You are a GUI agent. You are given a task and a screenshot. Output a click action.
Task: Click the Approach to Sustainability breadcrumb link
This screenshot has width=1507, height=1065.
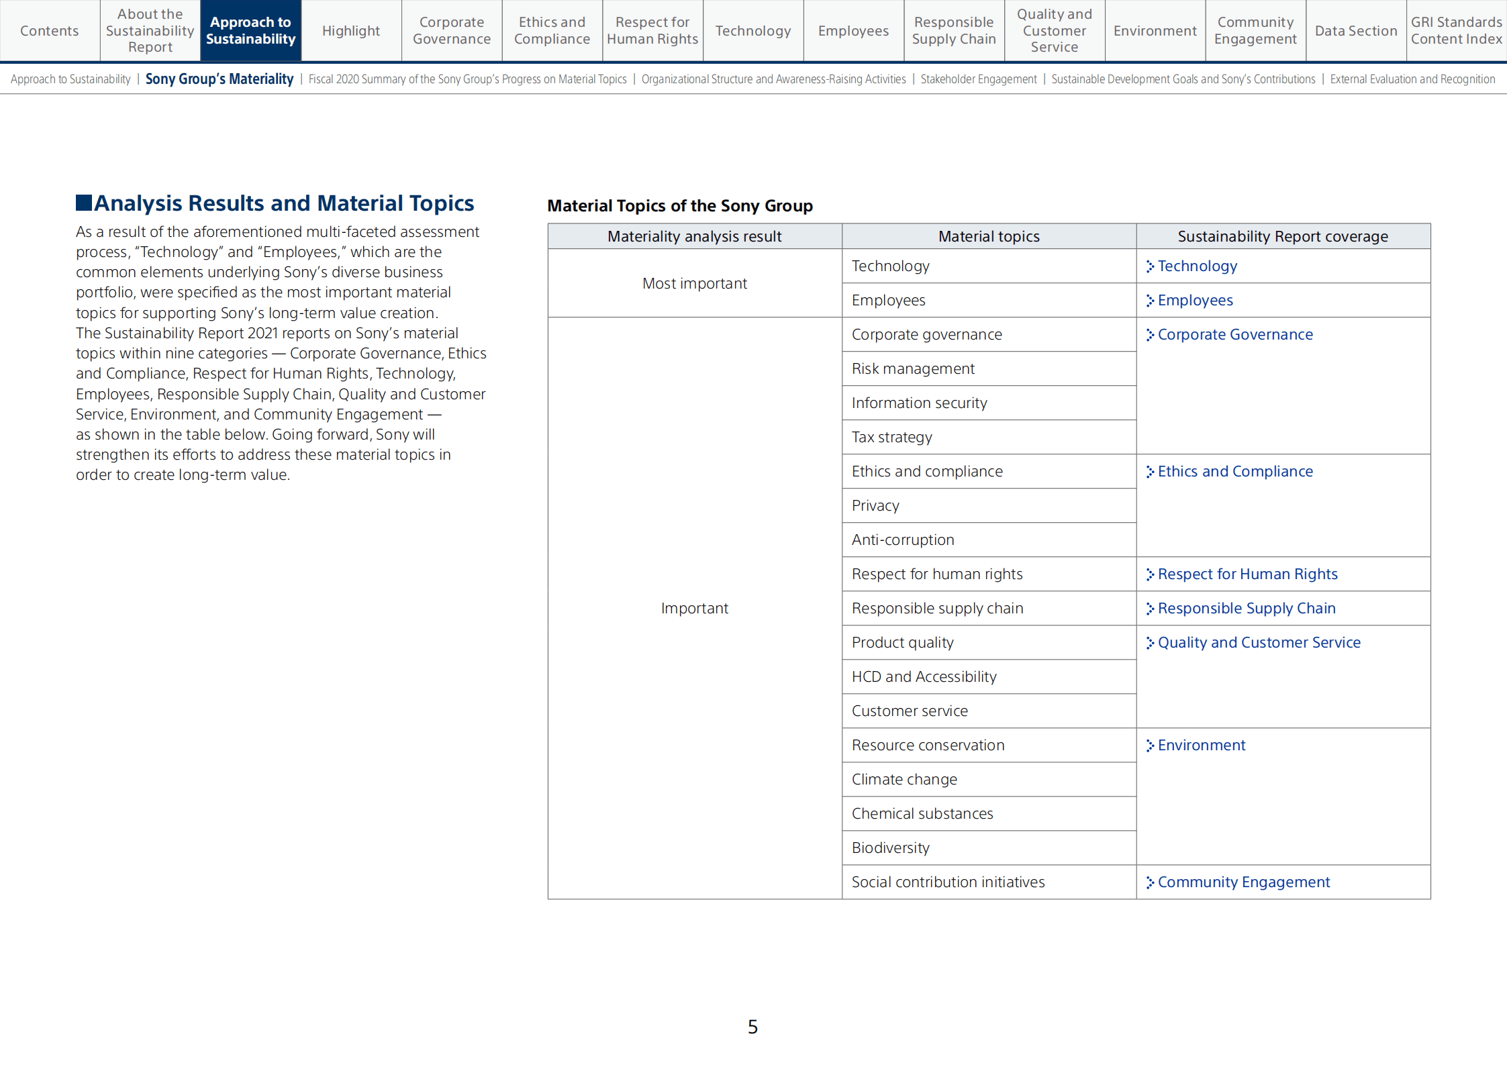click(x=70, y=79)
